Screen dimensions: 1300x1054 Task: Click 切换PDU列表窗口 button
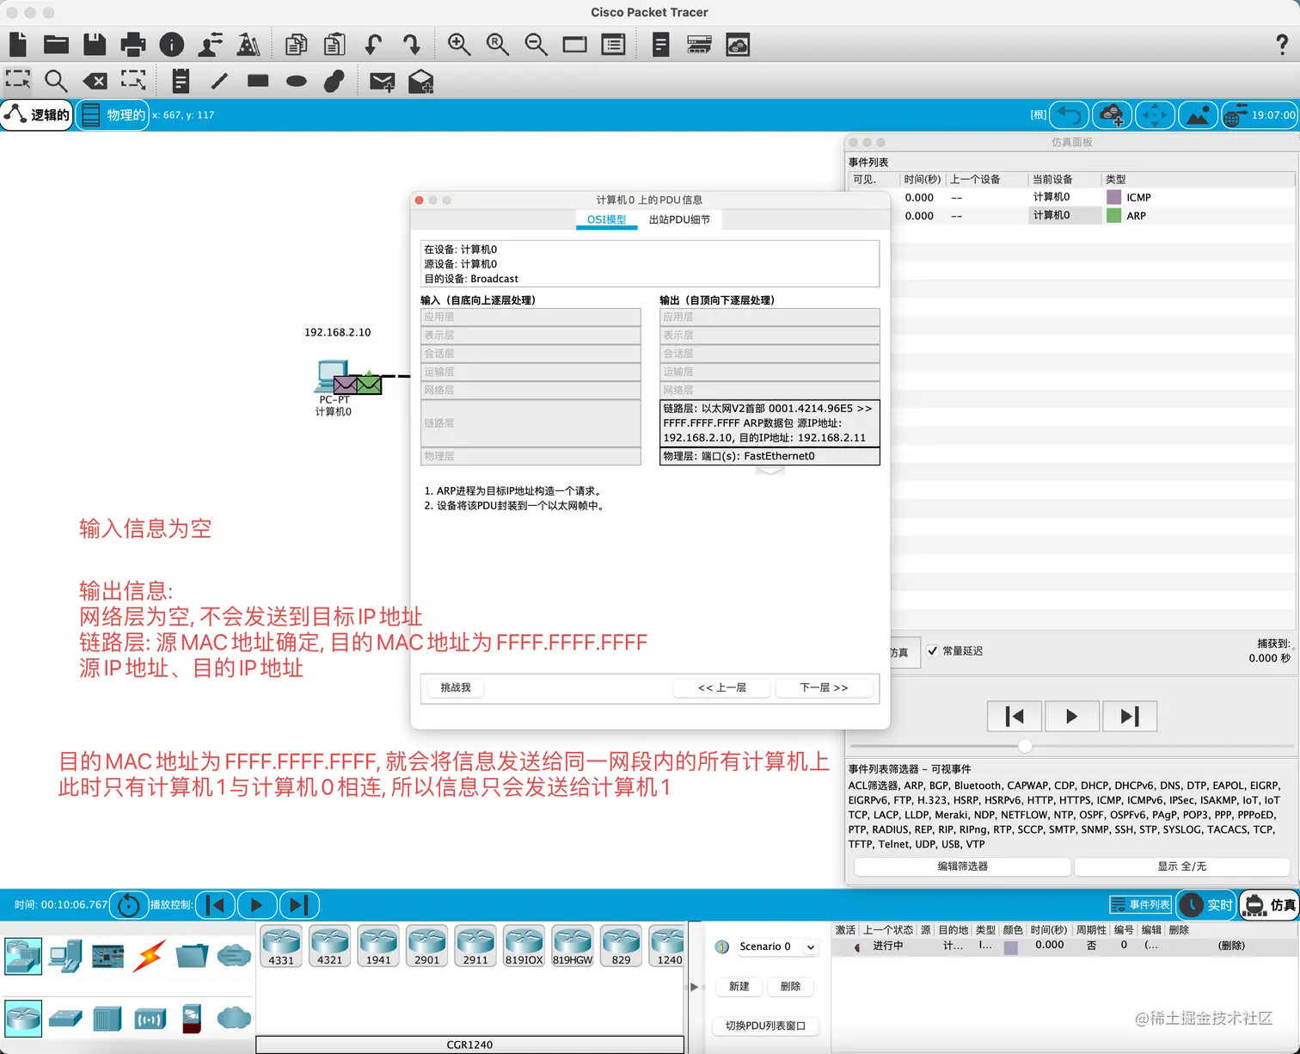tap(765, 1026)
